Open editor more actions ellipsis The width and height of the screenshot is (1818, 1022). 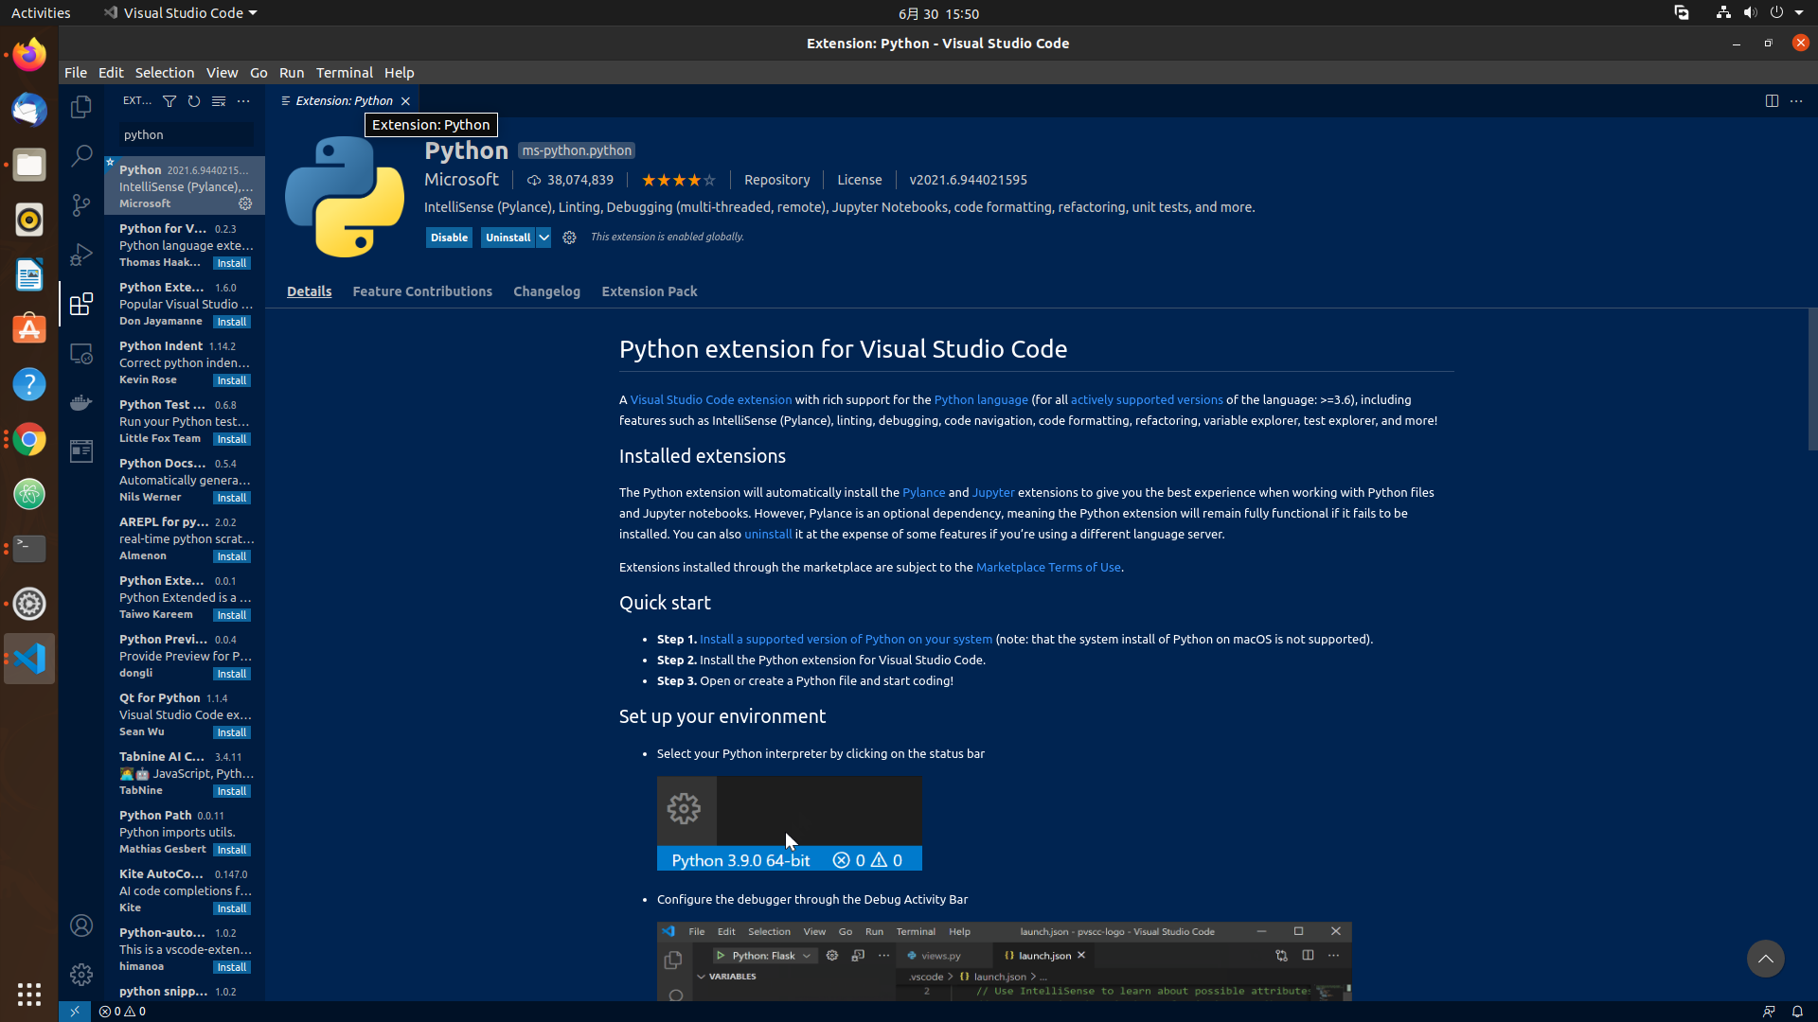click(1796, 101)
